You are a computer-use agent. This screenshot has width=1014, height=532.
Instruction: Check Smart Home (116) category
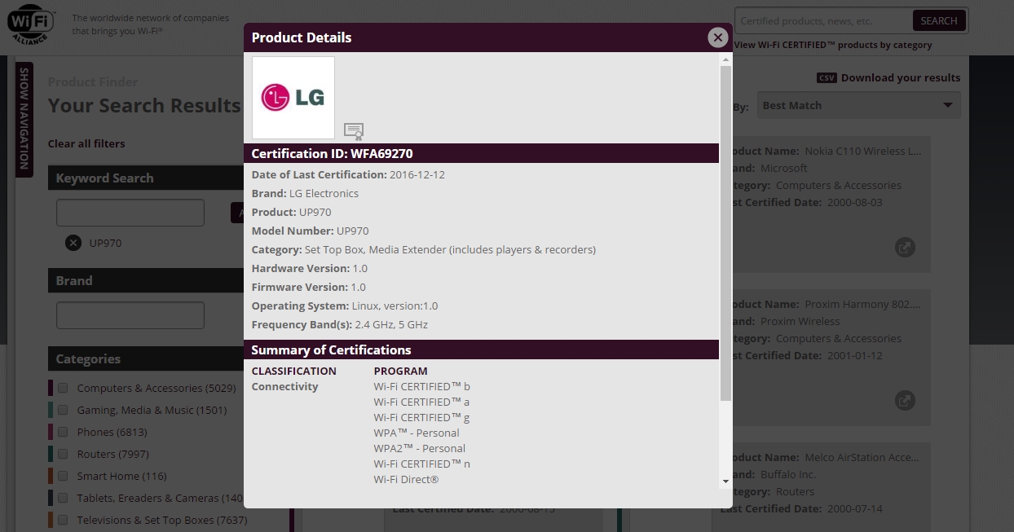pos(63,476)
